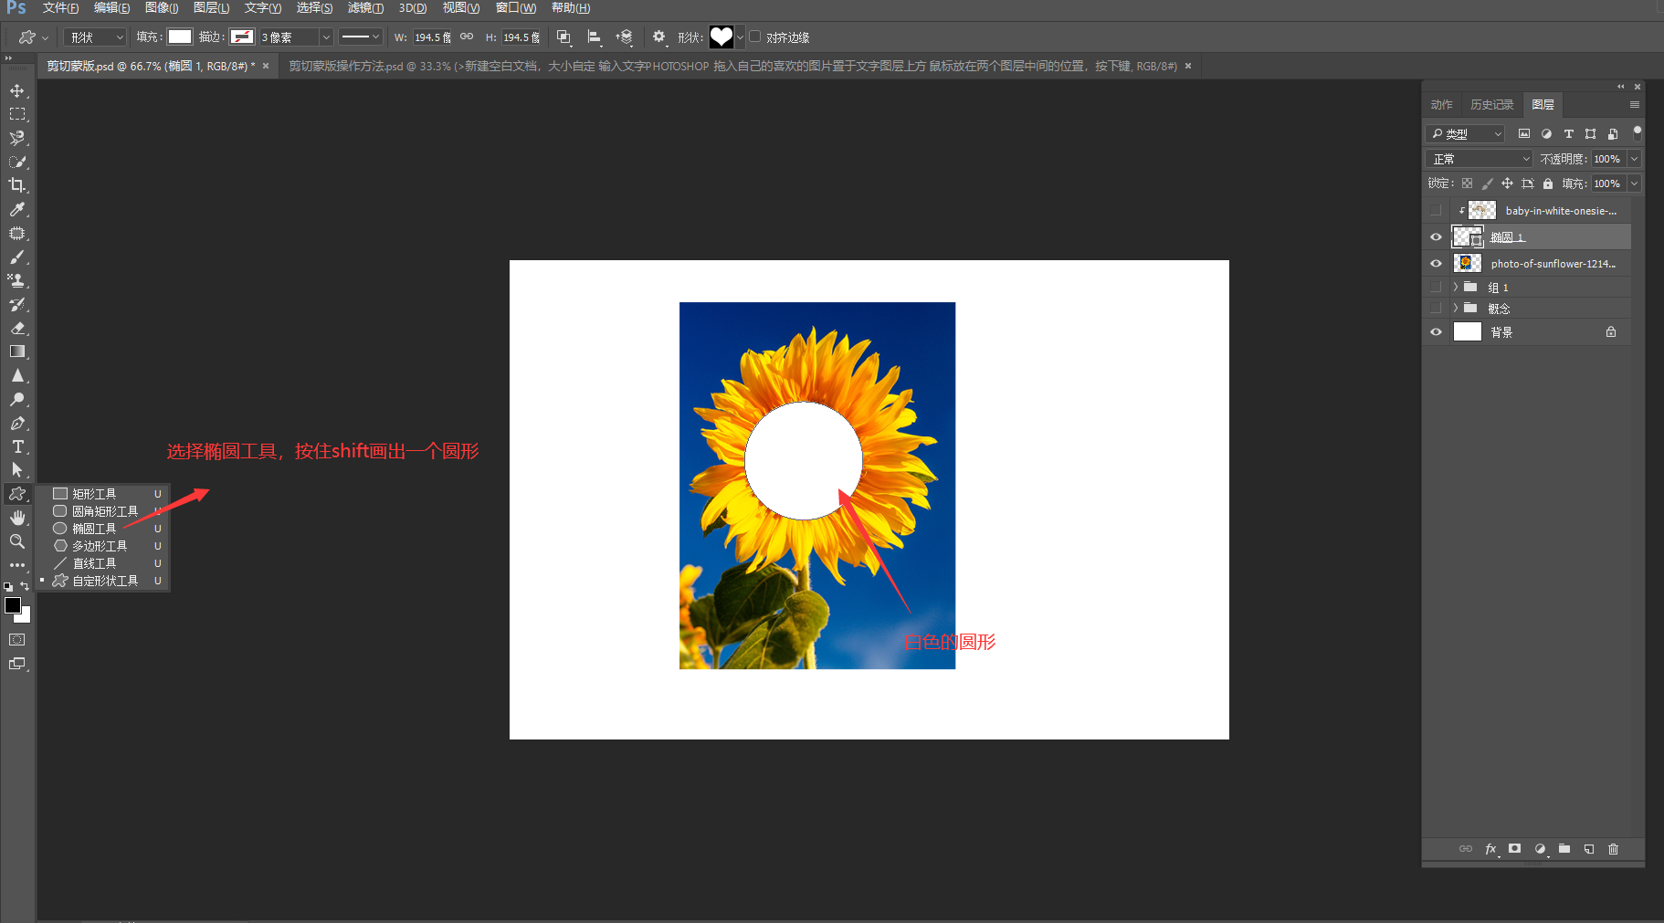This screenshot has width=1664, height=923.
Task: Enable the 对齐边缘 checkbox
Action: [x=755, y=37]
